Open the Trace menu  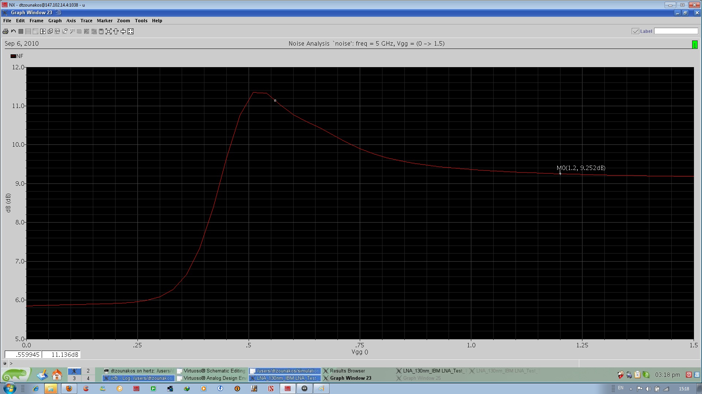pos(86,21)
